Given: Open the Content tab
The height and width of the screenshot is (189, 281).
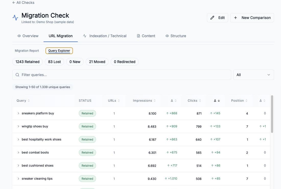Looking at the screenshot, I should 146,36.
